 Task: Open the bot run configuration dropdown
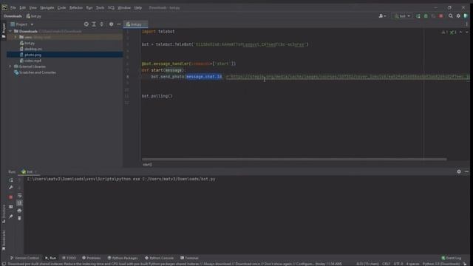402,16
